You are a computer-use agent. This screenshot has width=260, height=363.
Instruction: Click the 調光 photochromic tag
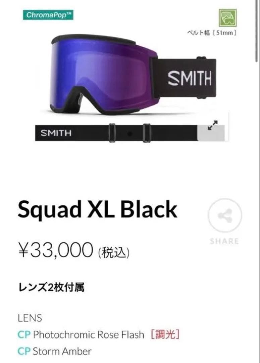pos(165,334)
